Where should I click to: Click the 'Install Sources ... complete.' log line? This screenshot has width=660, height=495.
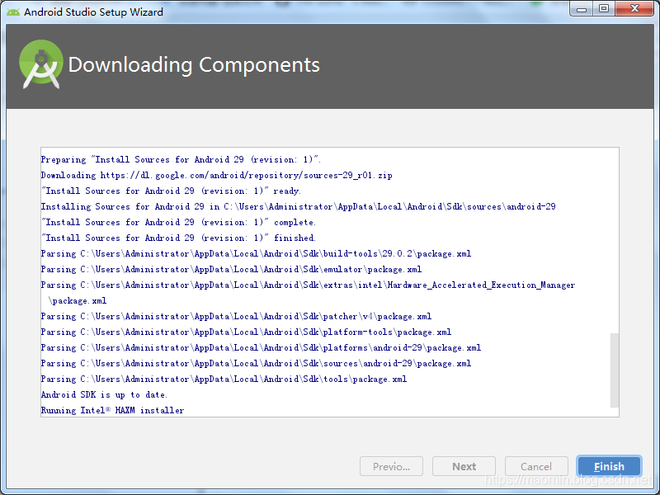coord(178,222)
